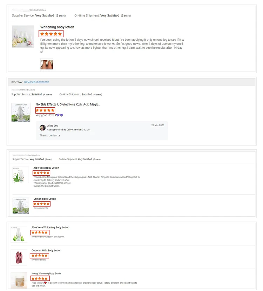Click the star rating under Whitening body lotion
Viewport: 263px width, 291px height.
pos(51,34)
